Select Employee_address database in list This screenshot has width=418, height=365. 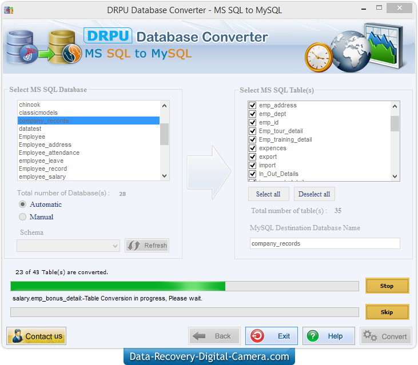click(89, 145)
